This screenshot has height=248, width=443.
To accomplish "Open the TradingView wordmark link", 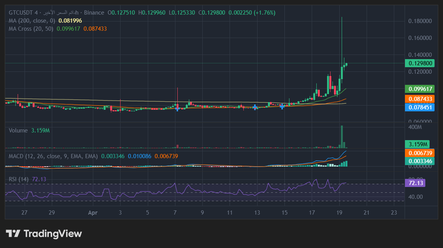I will coord(53,233).
